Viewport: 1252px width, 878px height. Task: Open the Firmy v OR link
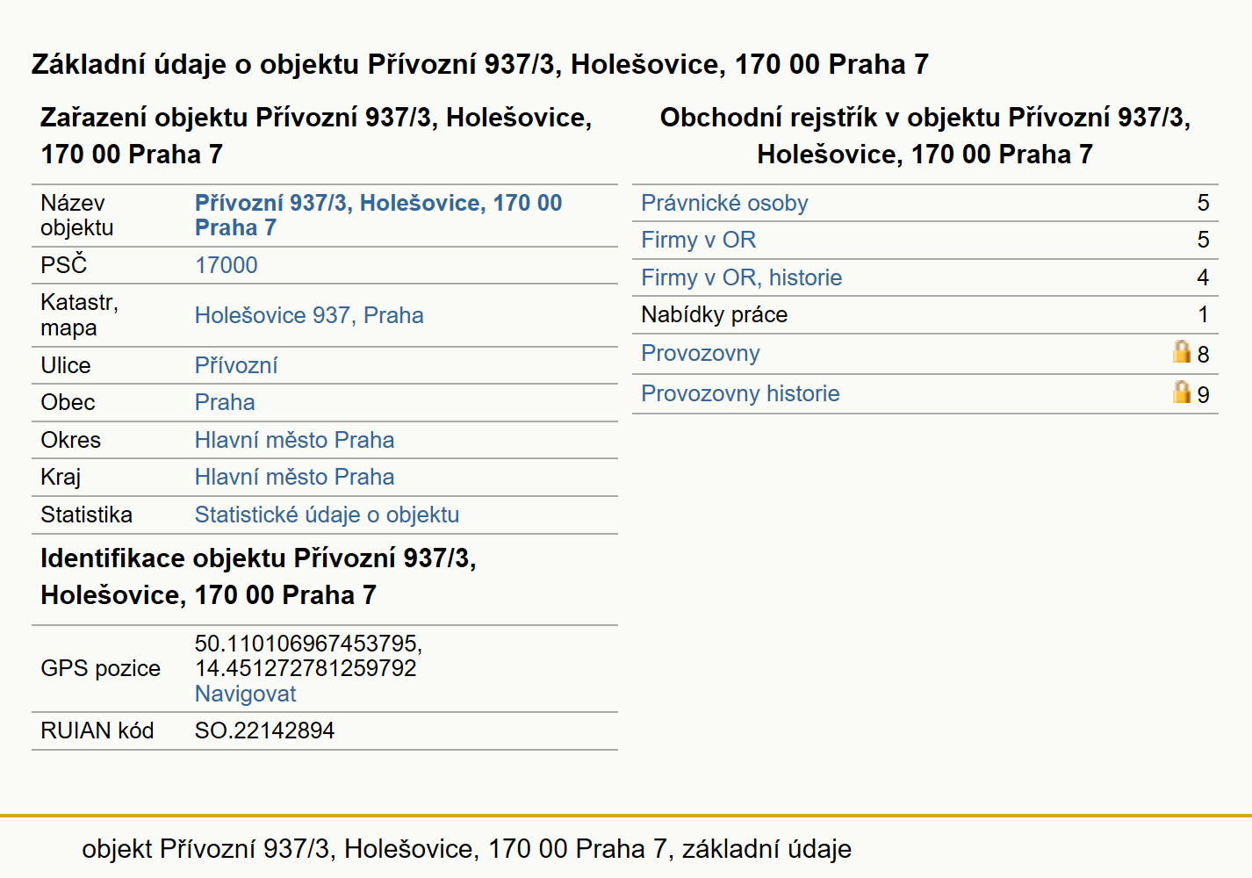click(699, 240)
